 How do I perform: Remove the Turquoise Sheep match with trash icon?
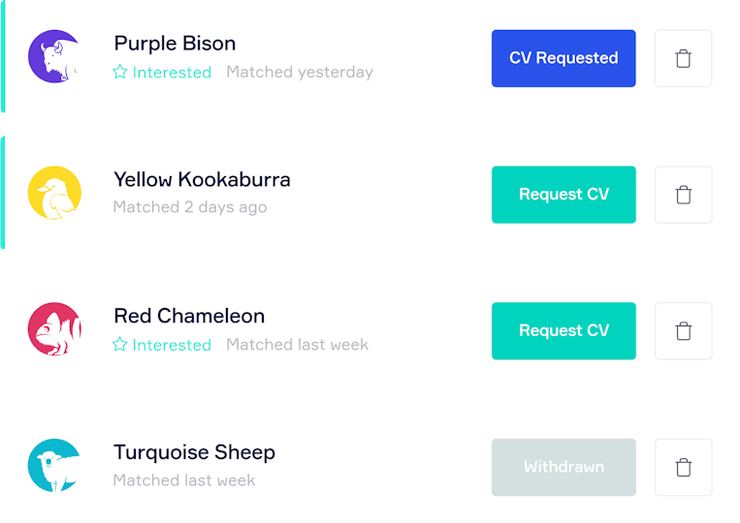point(683,468)
